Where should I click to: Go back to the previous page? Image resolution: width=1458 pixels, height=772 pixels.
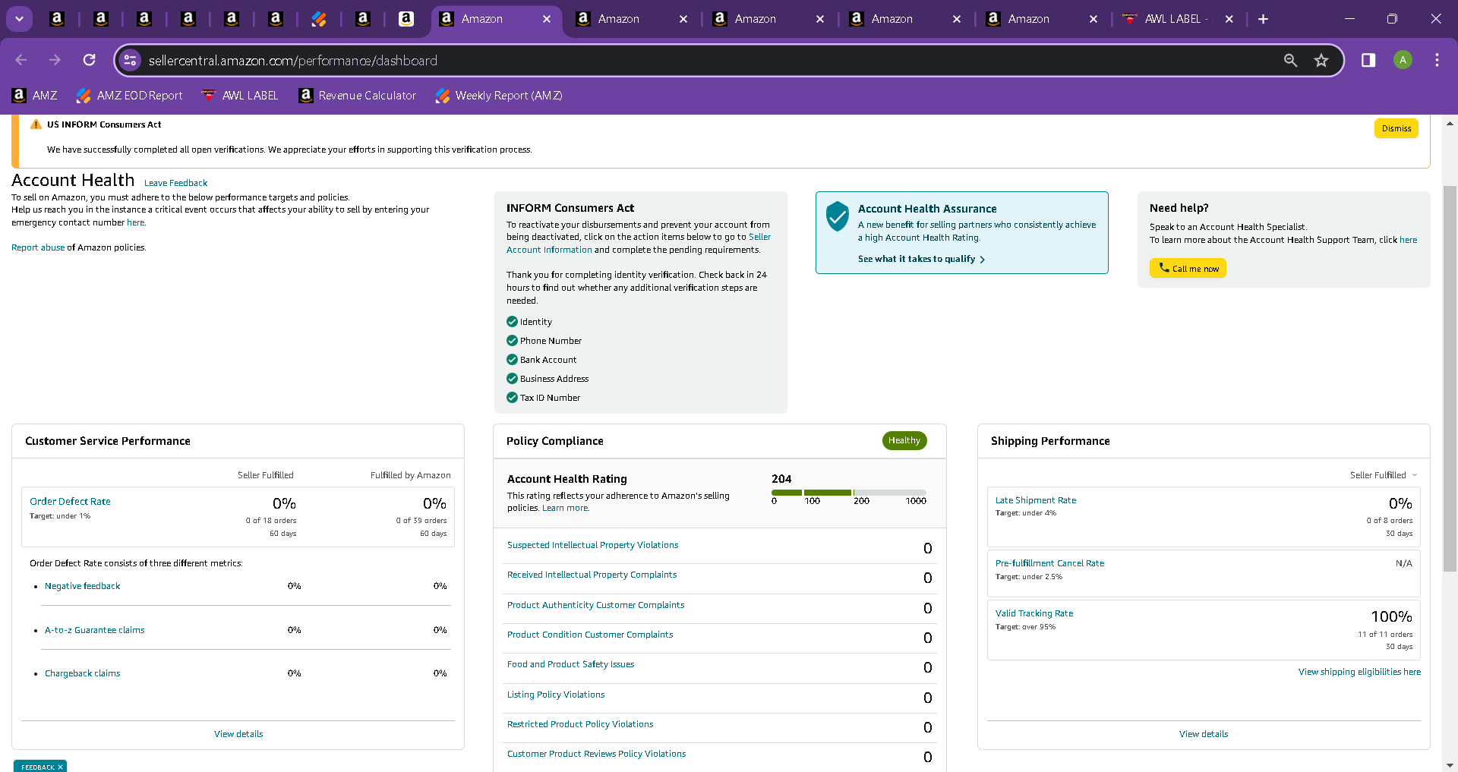pyautogui.click(x=21, y=60)
